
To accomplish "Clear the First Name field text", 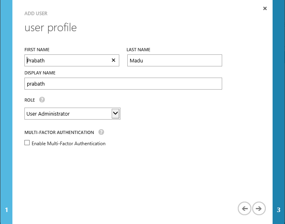I will coord(113,60).
